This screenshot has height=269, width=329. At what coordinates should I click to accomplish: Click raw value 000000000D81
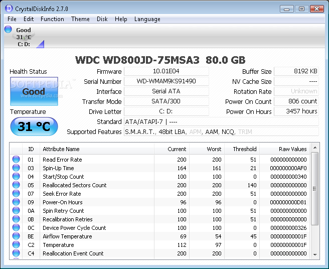coord(288,202)
